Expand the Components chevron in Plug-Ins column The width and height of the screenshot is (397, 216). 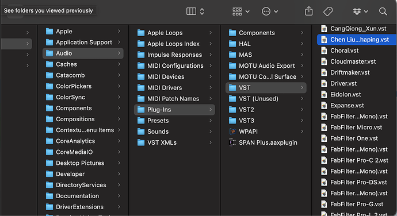[302, 33]
